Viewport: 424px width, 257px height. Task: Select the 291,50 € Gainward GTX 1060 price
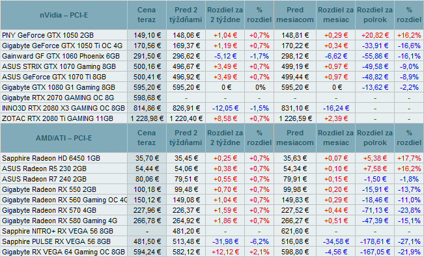[147, 56]
